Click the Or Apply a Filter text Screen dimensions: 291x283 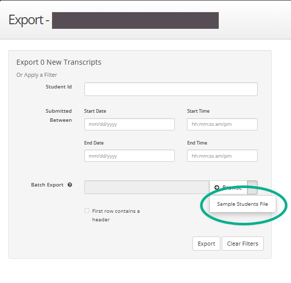tap(37, 75)
